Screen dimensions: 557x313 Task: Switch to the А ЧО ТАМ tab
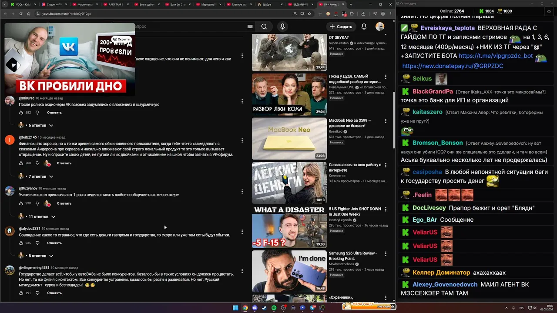117,4
